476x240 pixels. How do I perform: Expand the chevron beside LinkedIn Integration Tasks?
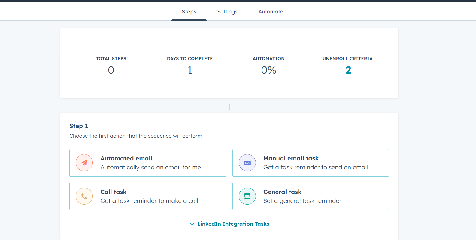coord(192,224)
